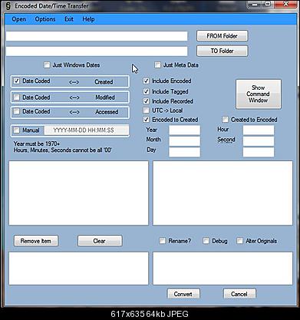Click Show Command Window button
The height and width of the screenshot is (320, 300).
coord(259,94)
